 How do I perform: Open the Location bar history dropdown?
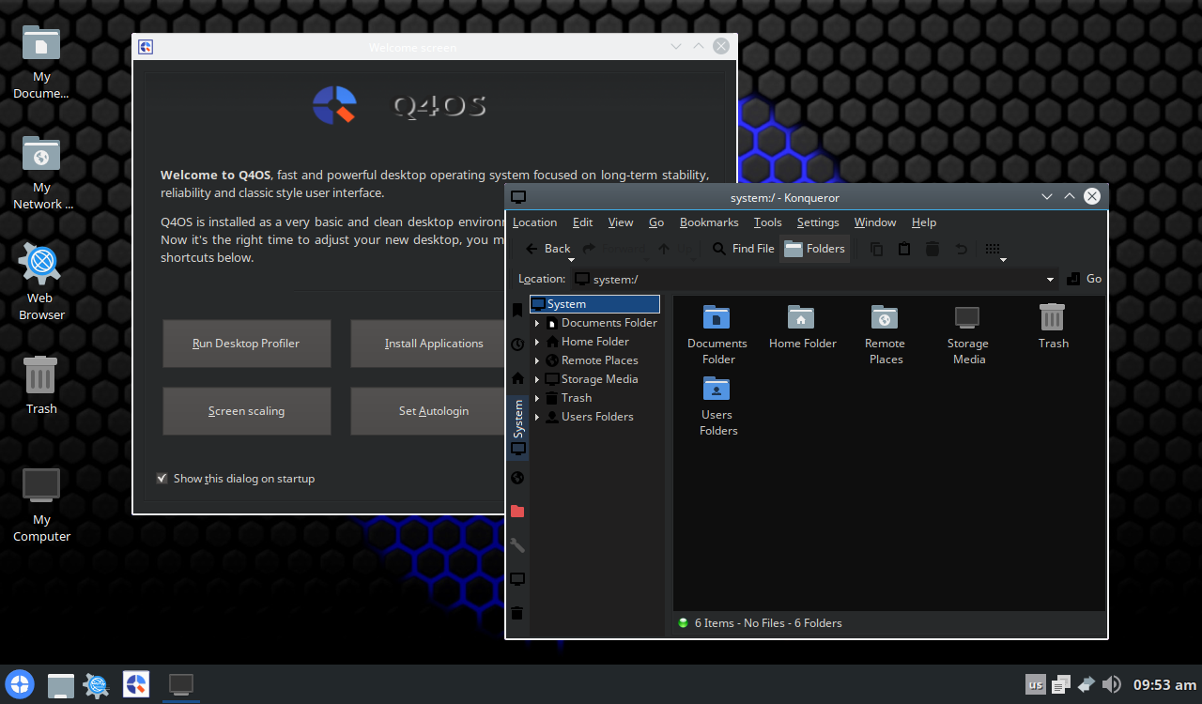click(1050, 280)
